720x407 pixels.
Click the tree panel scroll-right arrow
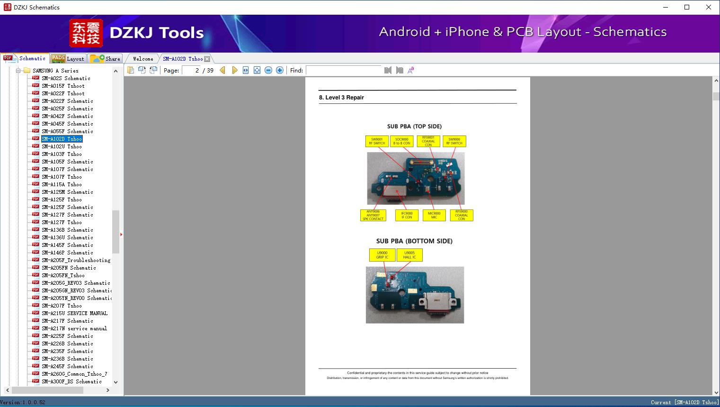pyautogui.click(x=108, y=390)
